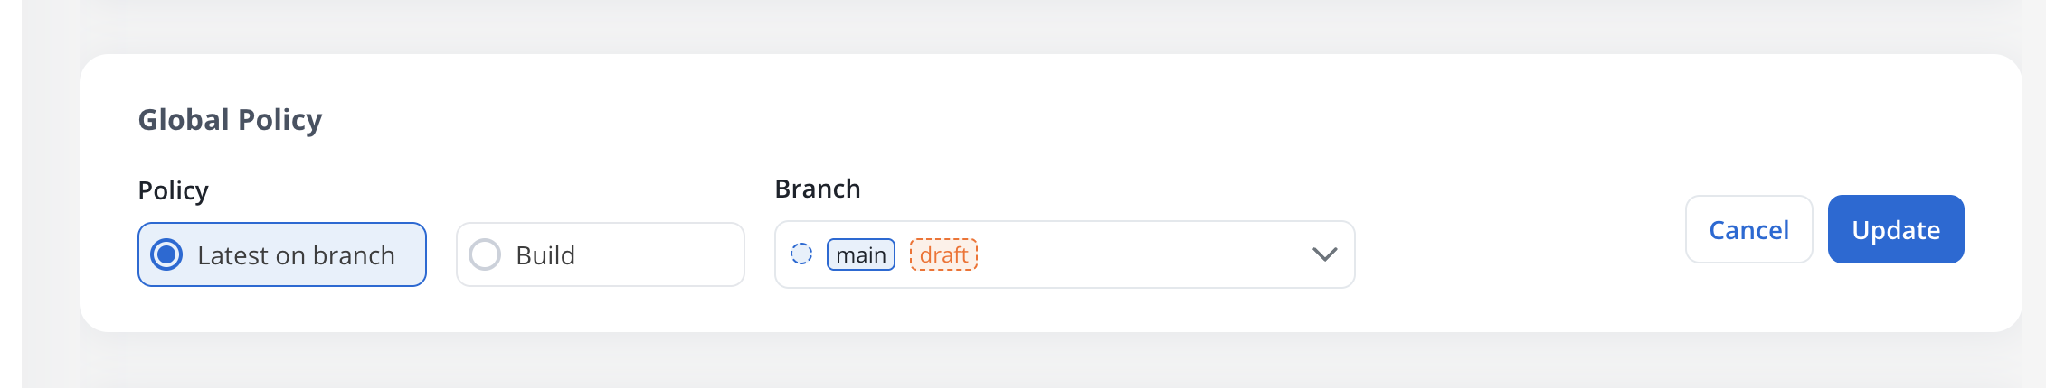Click the orange 'draft' badge
2046x388 pixels.
(943, 255)
